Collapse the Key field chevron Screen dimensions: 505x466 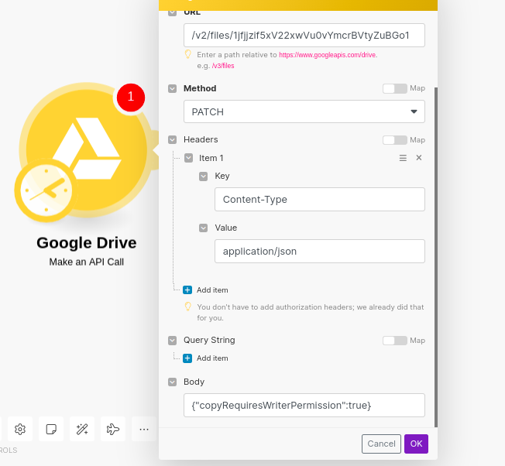[x=203, y=176]
